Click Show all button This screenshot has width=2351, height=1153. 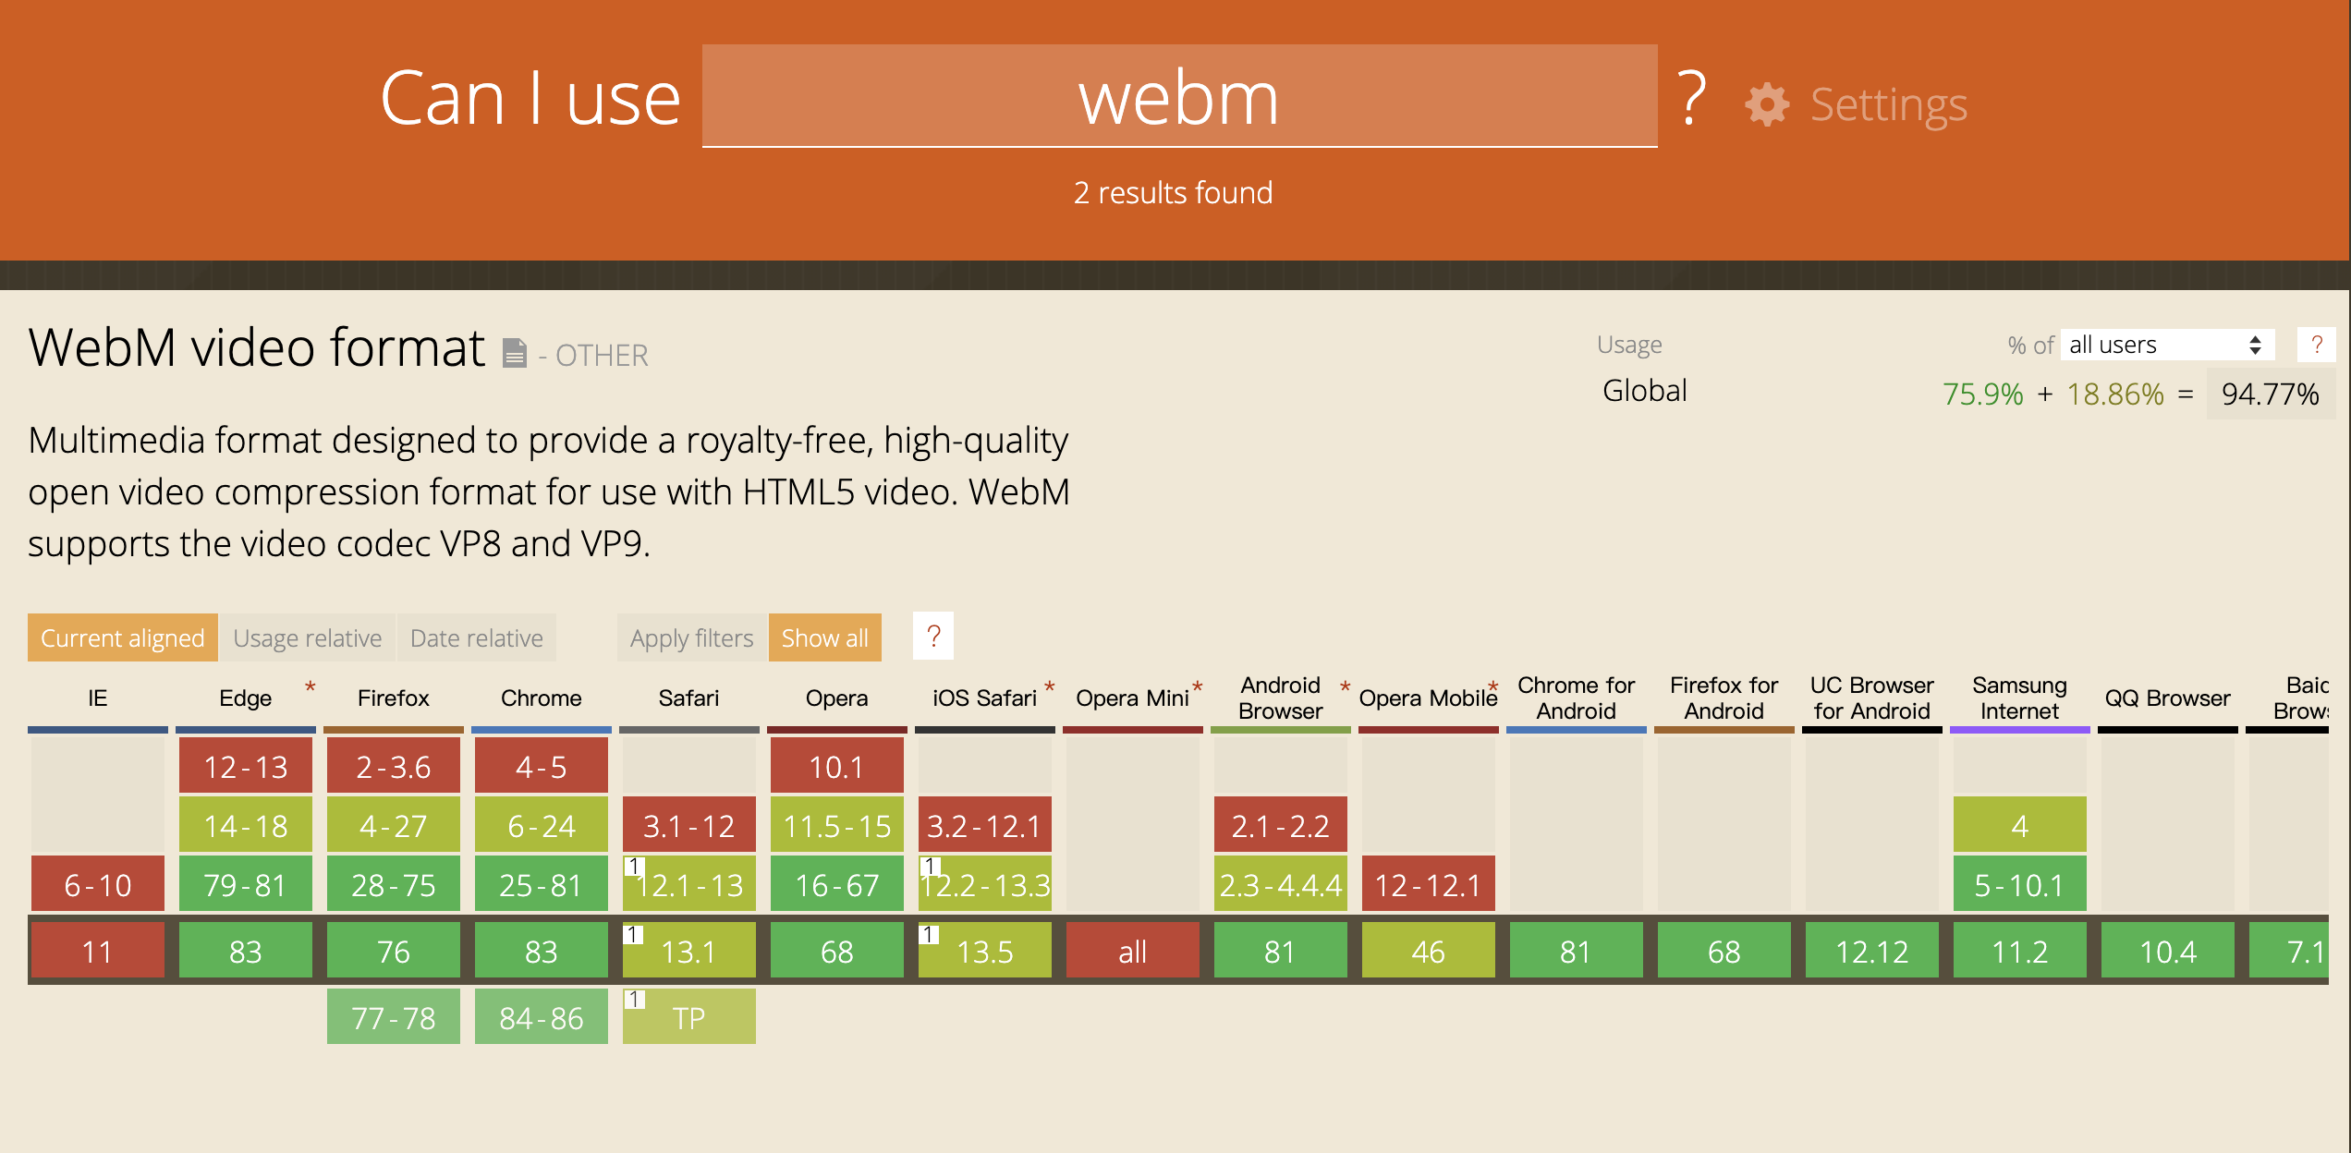[824, 638]
